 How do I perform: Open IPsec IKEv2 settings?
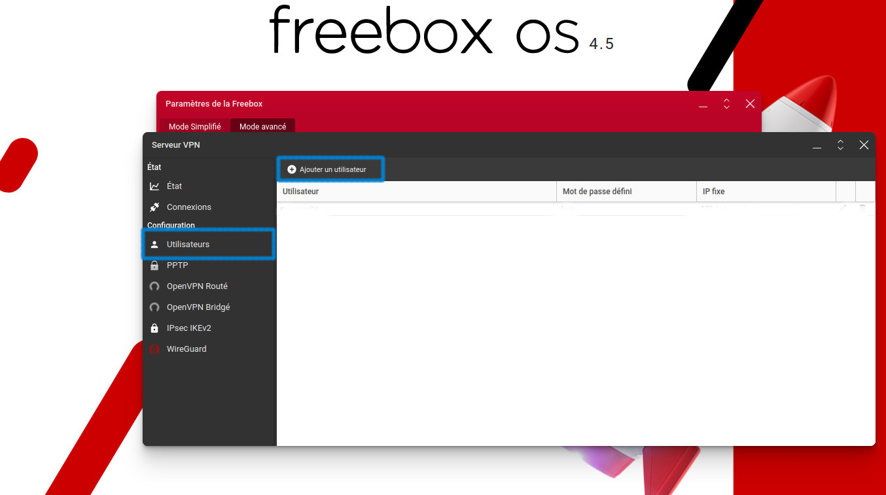pos(209,328)
